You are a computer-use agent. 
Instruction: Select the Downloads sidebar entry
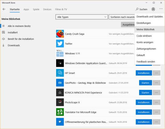tap(14, 45)
